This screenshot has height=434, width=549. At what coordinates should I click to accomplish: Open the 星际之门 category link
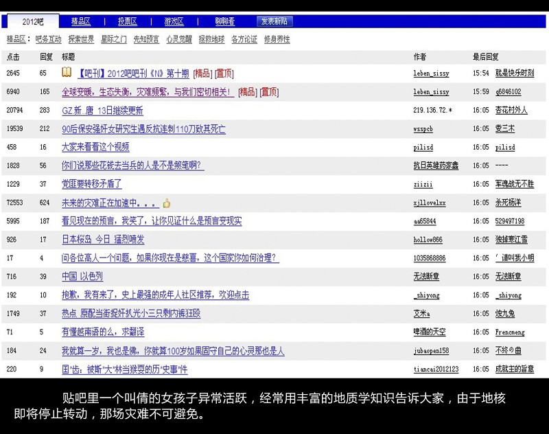[114, 39]
